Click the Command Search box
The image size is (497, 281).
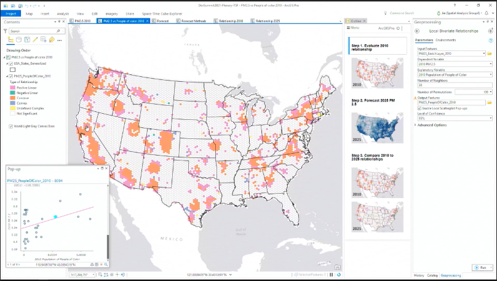point(402,13)
